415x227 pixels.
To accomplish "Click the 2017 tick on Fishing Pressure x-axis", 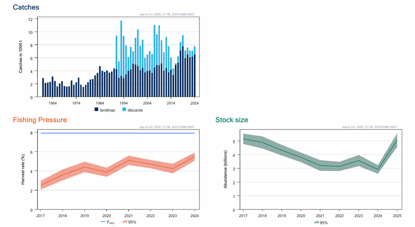I will point(40,215).
